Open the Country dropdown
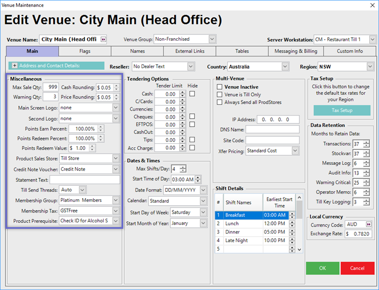The image size is (379, 290). pos(285,67)
